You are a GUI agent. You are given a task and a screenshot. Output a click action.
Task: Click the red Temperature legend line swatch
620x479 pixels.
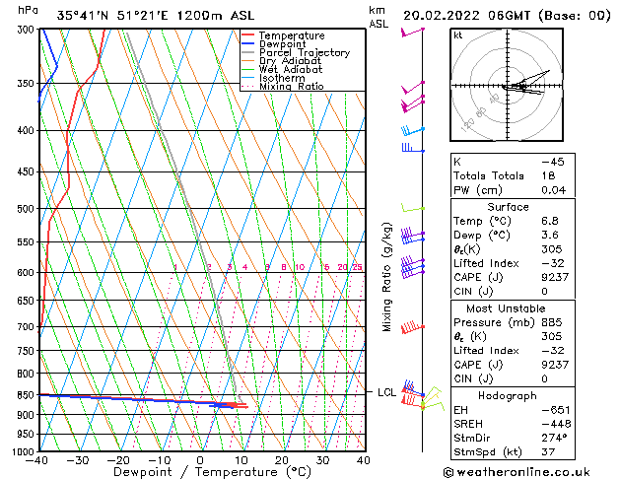(247, 35)
